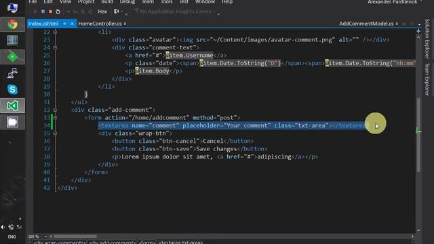Click the editor window split handle
This screenshot has height=244, width=434.
point(418,31)
